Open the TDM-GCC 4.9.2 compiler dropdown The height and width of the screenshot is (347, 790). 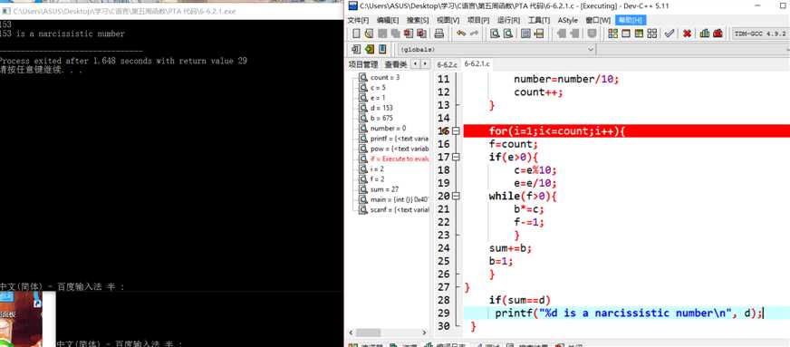[x=760, y=34]
